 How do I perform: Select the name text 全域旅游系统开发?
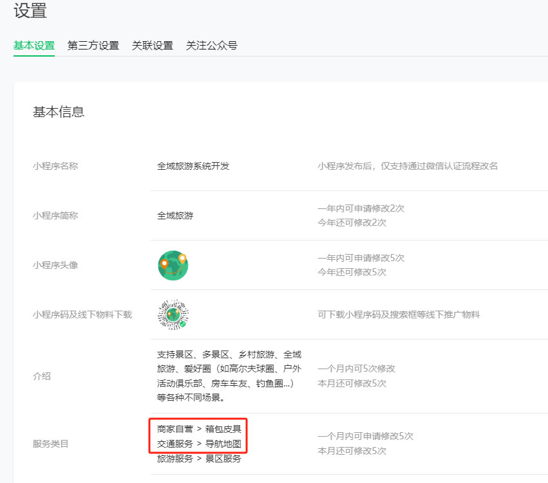[x=193, y=166]
